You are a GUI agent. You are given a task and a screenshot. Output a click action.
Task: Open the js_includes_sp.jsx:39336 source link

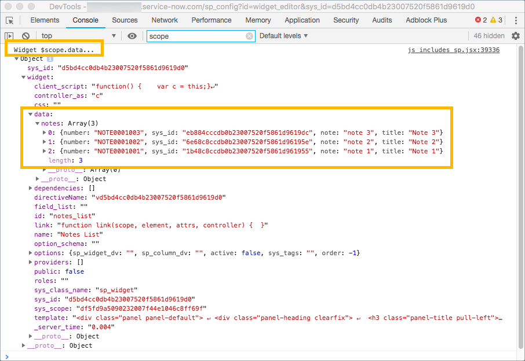(x=453, y=50)
